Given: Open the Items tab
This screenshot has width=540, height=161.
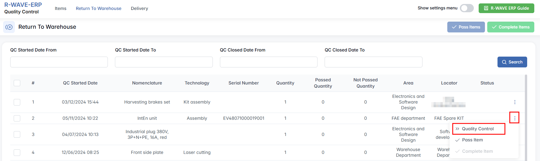Looking at the screenshot, I should pyautogui.click(x=60, y=9).
